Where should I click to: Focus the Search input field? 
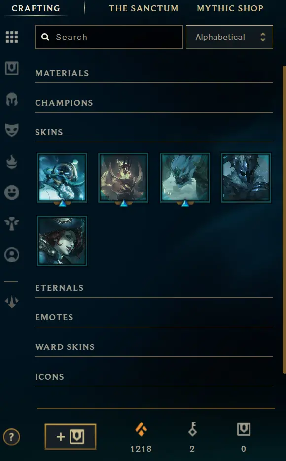point(109,37)
